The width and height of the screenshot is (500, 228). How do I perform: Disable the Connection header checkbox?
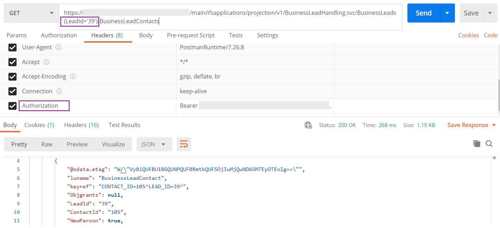pos(12,91)
